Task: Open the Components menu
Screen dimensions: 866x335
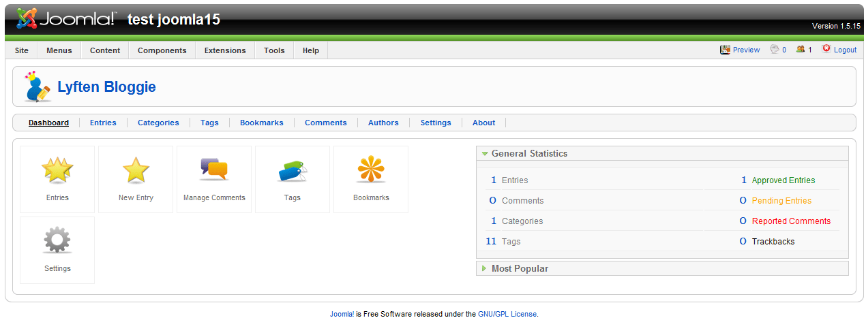Action: [x=162, y=50]
